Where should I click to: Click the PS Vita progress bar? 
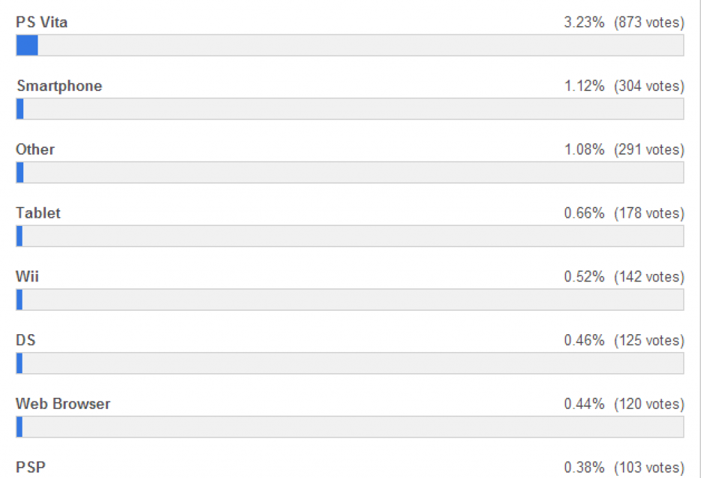point(350,45)
